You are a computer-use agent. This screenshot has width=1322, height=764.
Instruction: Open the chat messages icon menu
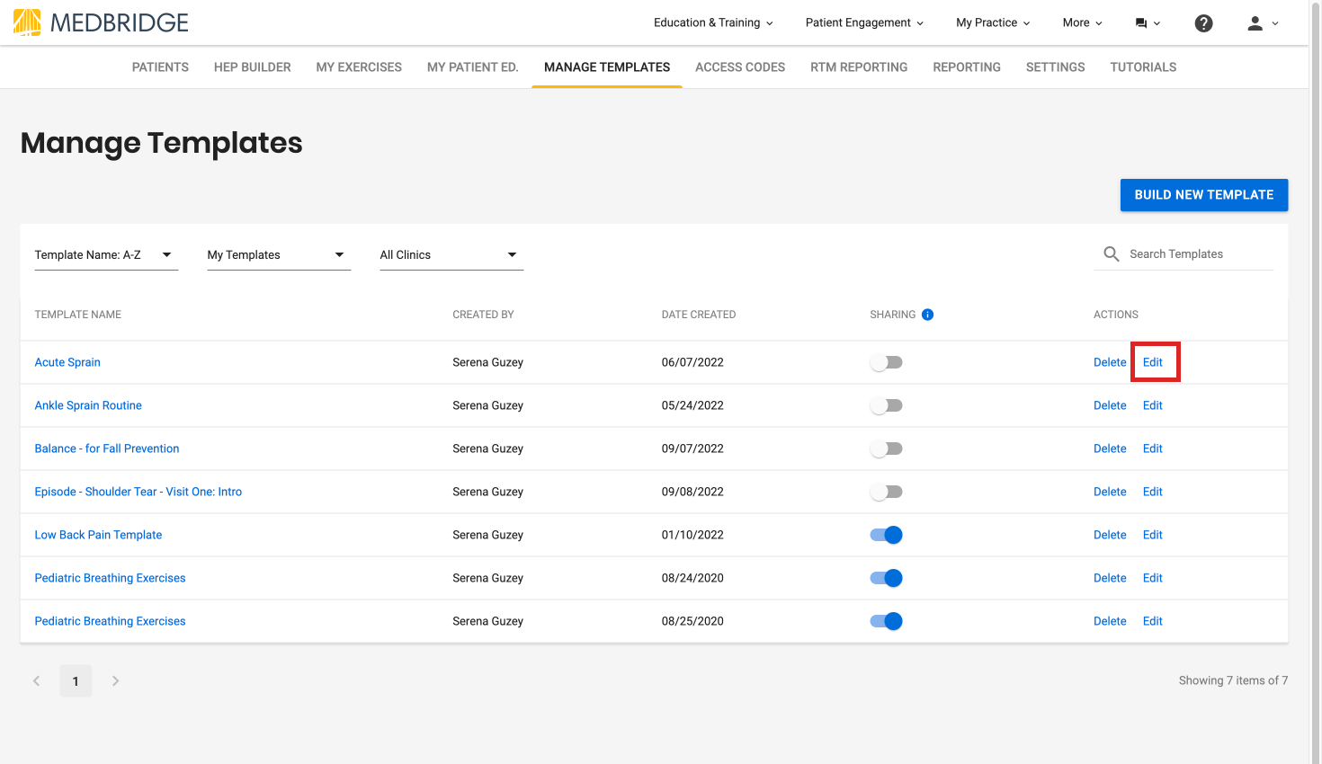pos(1148,23)
